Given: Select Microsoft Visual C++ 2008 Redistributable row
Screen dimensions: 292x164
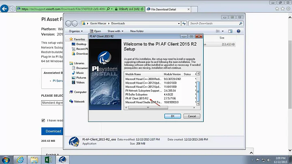Looking at the screenshot, I should [x=160, y=79].
